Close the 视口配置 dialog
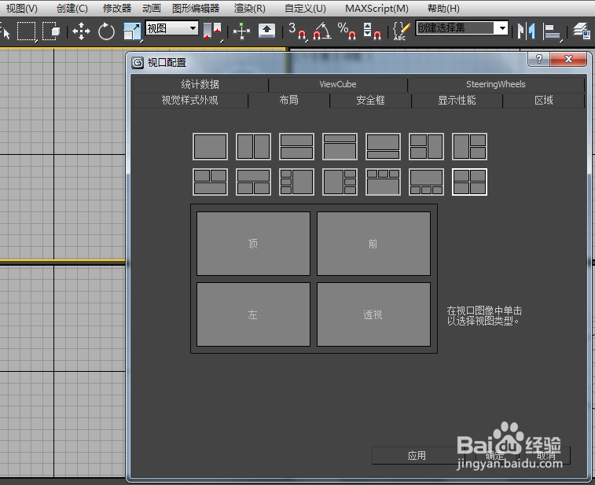The height and width of the screenshot is (485, 595). click(568, 59)
